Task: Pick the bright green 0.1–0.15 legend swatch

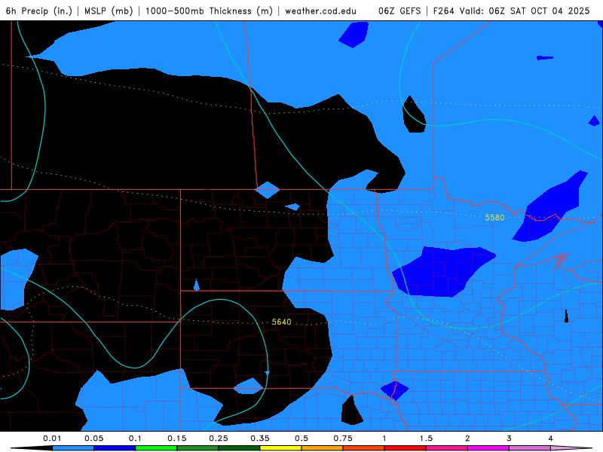Action: pos(156,448)
